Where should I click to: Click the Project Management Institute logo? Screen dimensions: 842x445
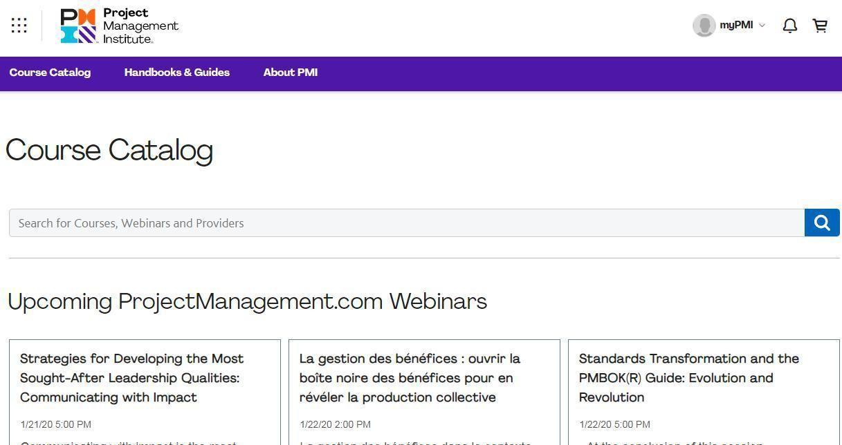point(119,26)
